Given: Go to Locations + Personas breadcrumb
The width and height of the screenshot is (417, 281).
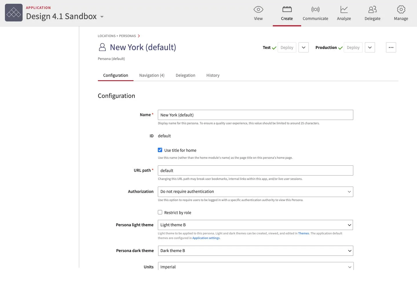Looking at the screenshot, I should coord(117,36).
